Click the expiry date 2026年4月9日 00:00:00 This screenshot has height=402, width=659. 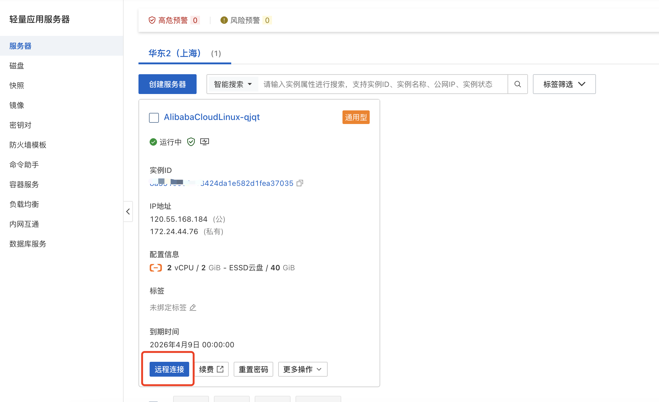click(192, 345)
